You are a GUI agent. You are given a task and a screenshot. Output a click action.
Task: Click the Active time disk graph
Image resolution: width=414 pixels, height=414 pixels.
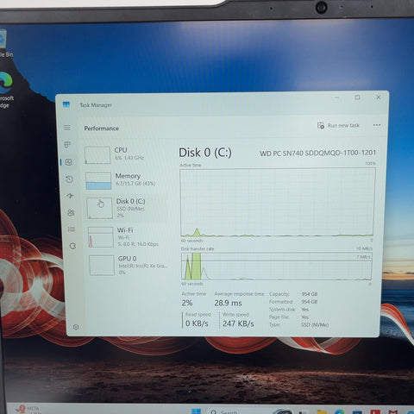277,202
